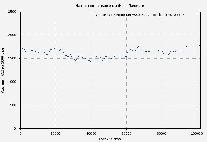
Task: Click the 80000 tick on x-axis
Action: point(162,133)
